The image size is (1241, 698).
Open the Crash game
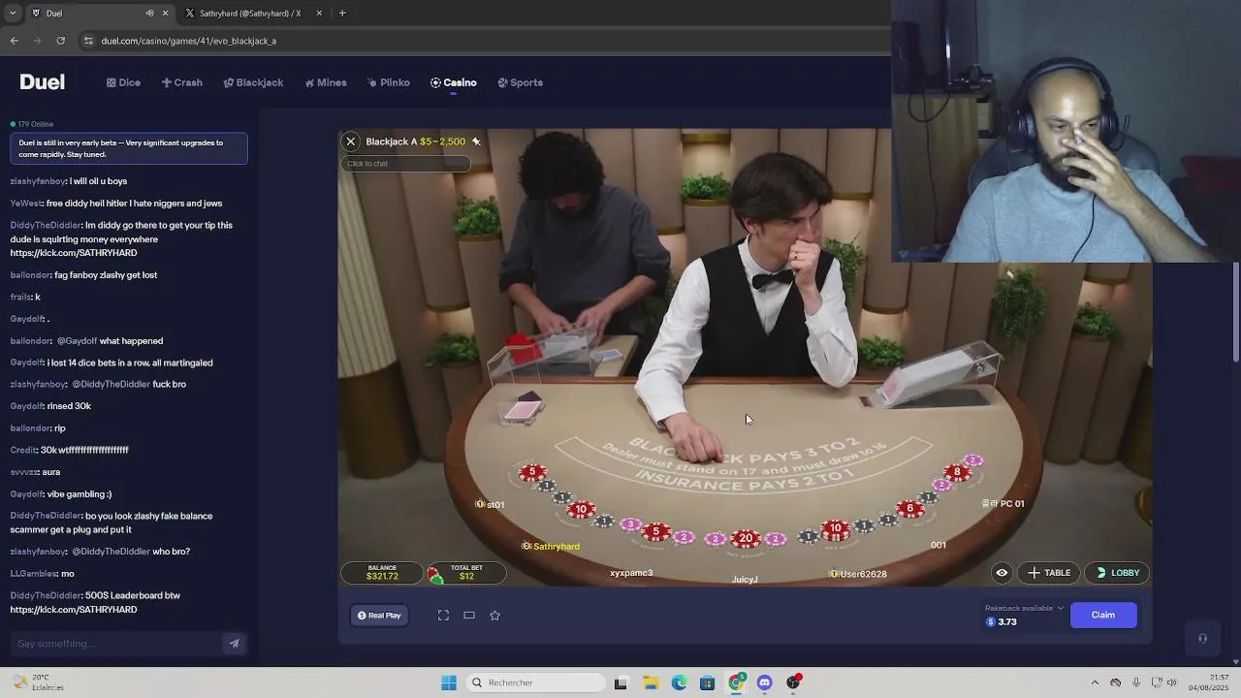(x=182, y=82)
